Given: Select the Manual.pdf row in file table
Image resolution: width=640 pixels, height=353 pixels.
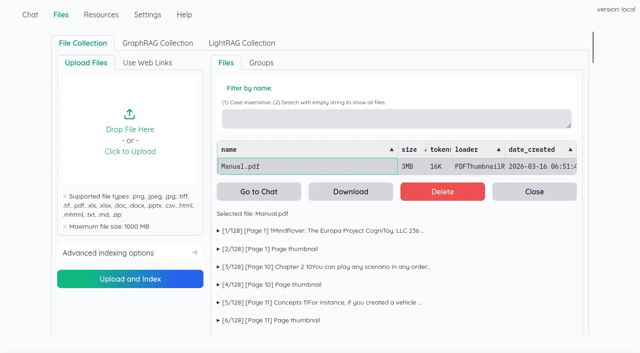Looking at the screenshot, I should point(307,166).
